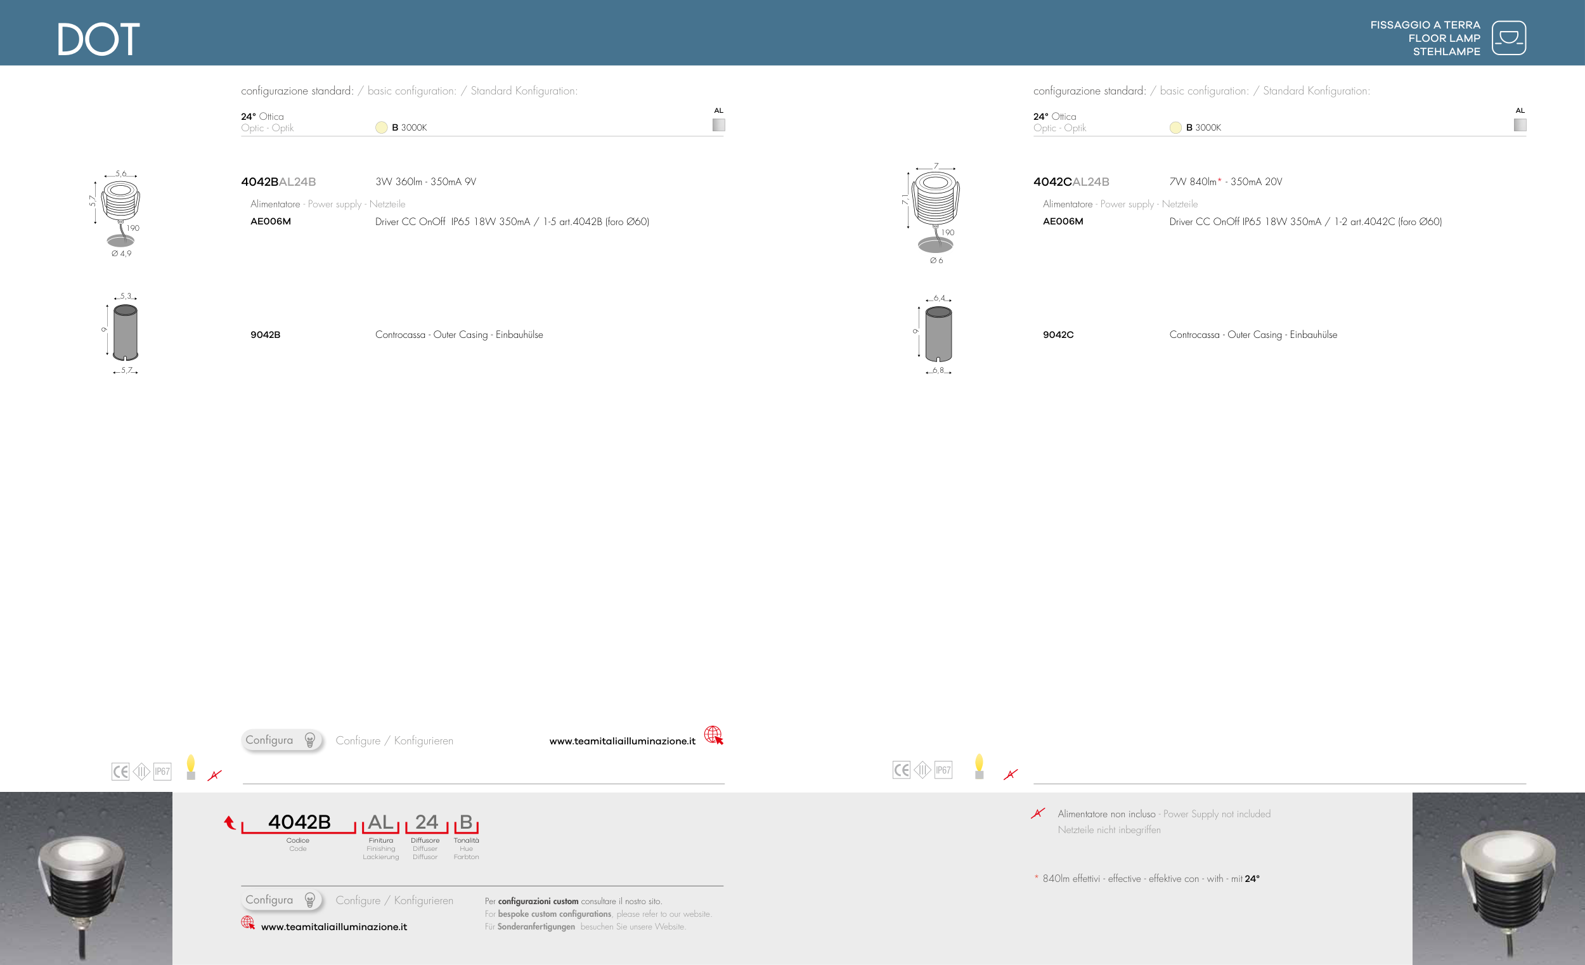Select the left 3000K warm color swatch

(x=382, y=127)
